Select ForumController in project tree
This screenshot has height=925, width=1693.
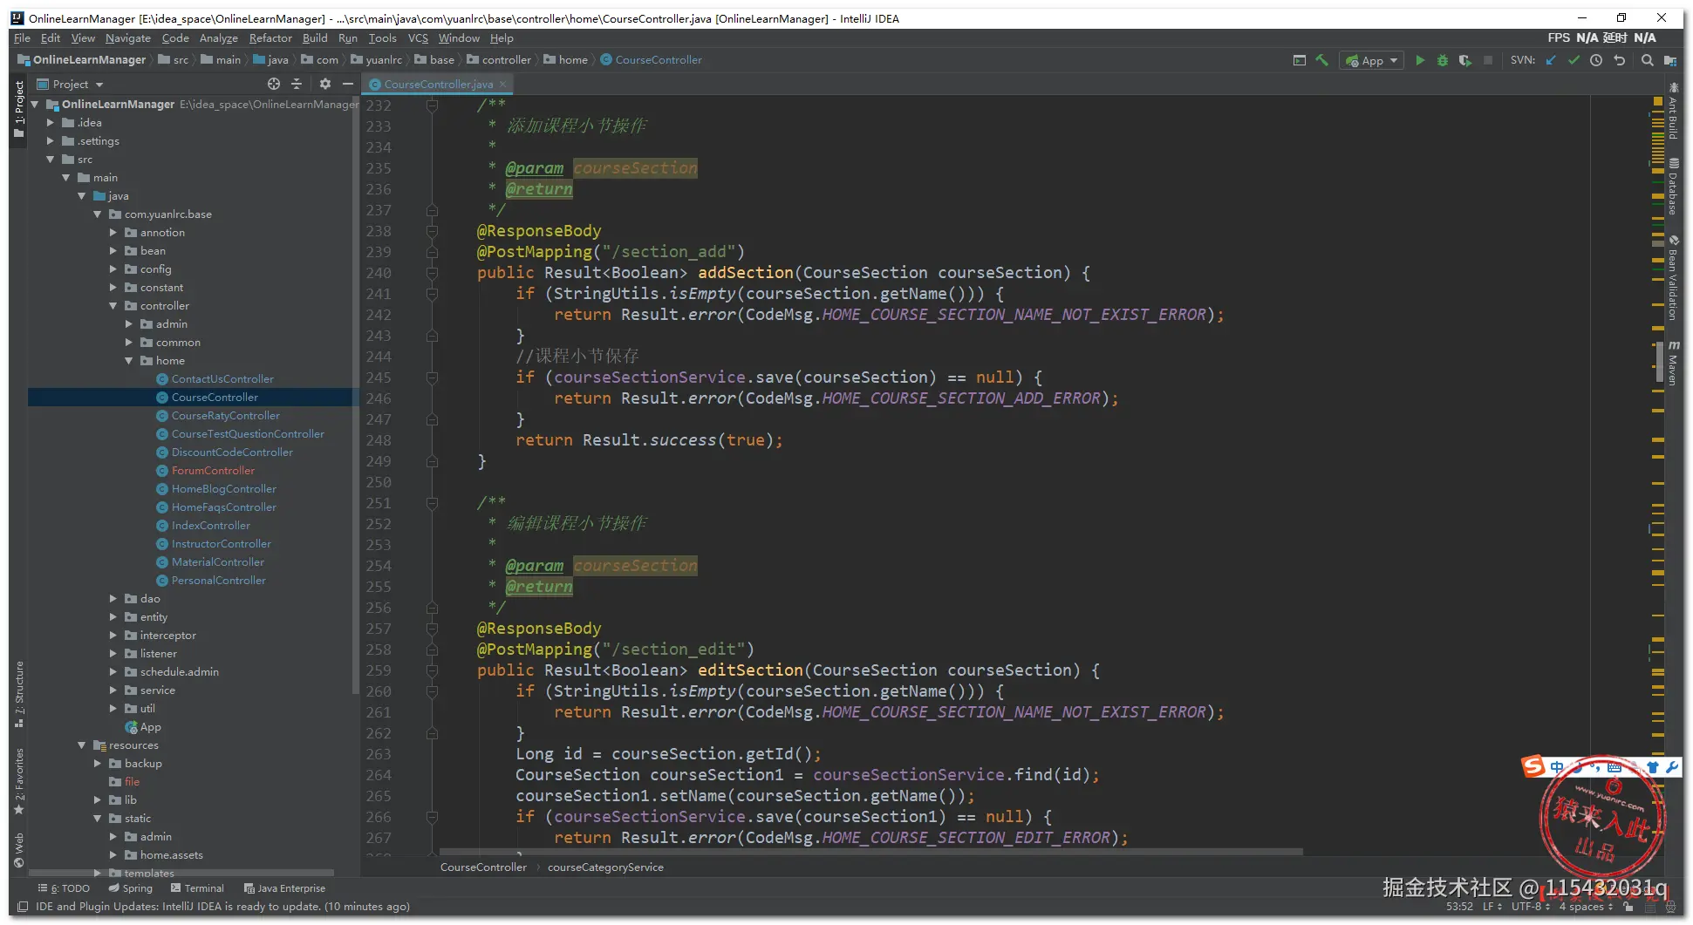tap(213, 471)
